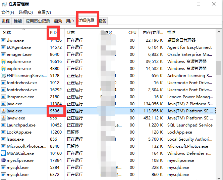The width and height of the screenshot is (223, 180).
Task: Click the icon of java.exe PID 11384
Action: (x=3, y=104)
